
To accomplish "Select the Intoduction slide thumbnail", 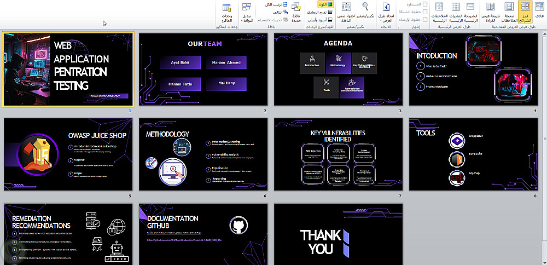I will tap(473, 69).
